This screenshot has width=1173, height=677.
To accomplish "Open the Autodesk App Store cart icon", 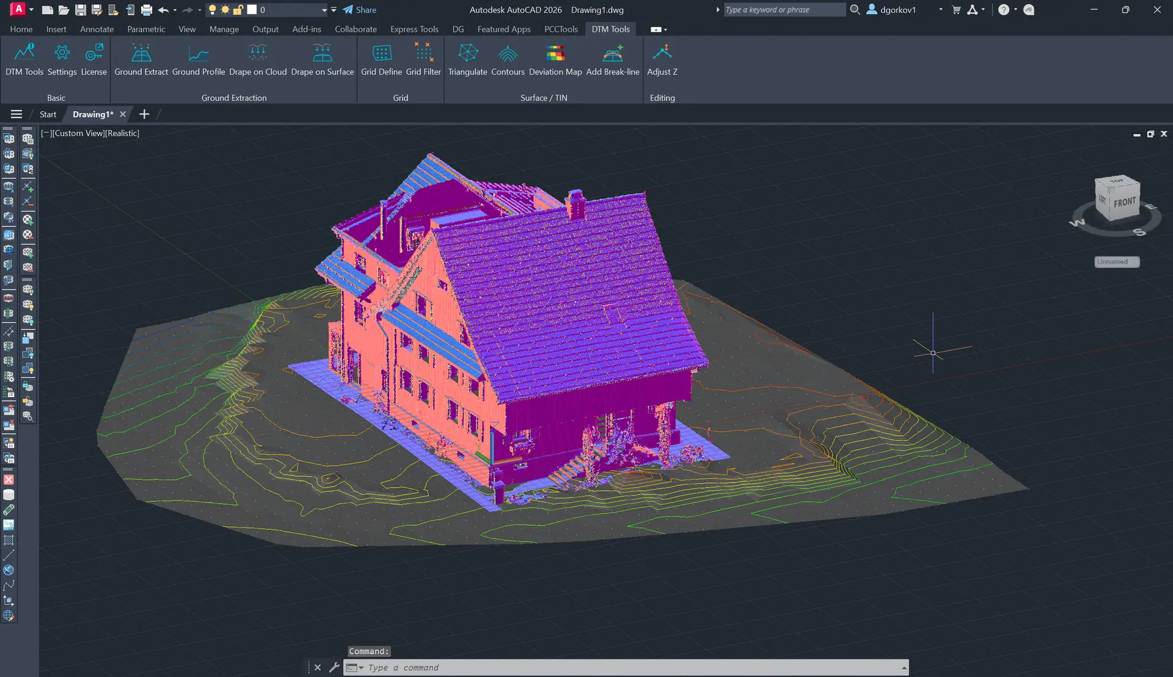I will (x=956, y=10).
